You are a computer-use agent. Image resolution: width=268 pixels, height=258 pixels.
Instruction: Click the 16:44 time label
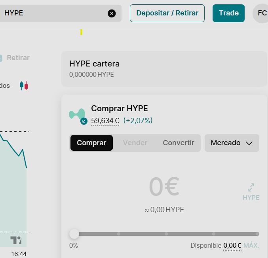click(19, 254)
